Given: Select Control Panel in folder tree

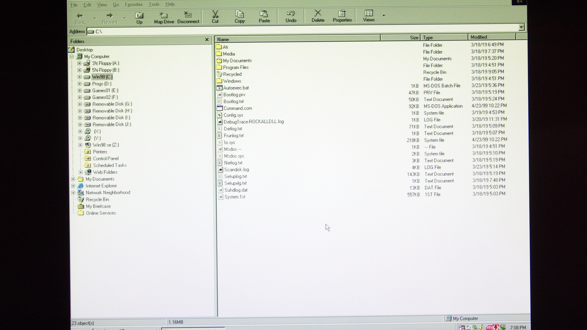Looking at the screenshot, I should coord(106,158).
